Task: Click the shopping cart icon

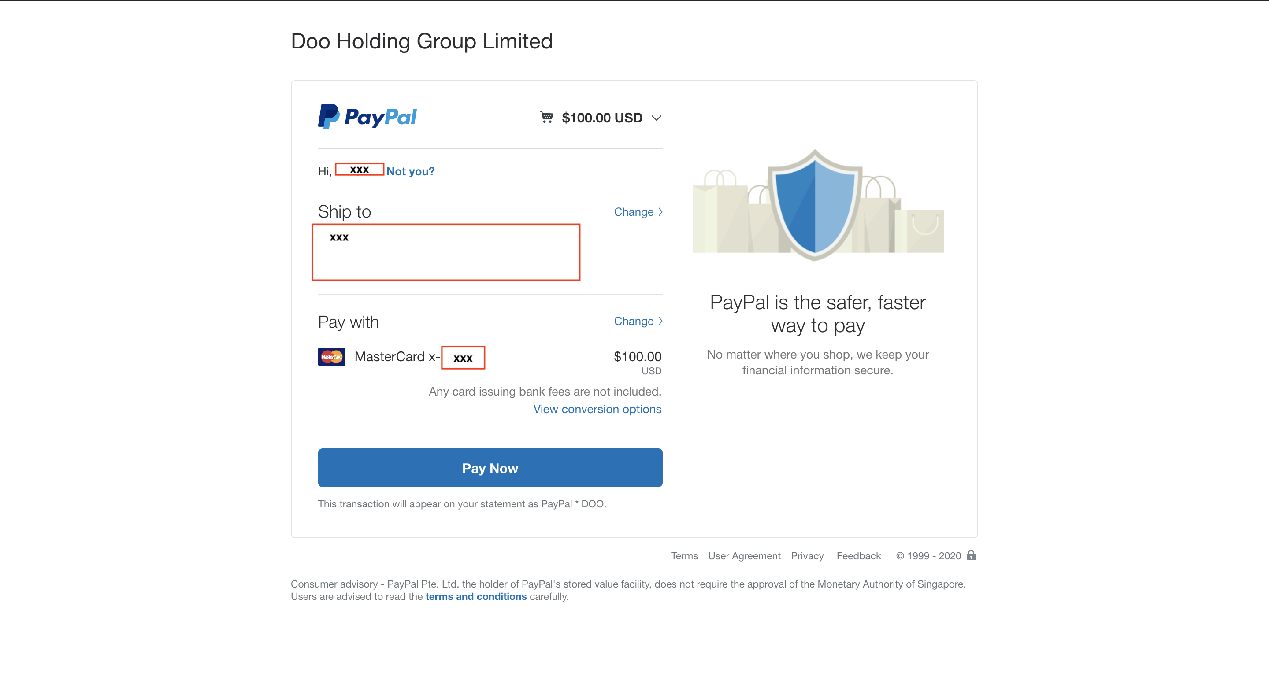Action: coord(546,117)
